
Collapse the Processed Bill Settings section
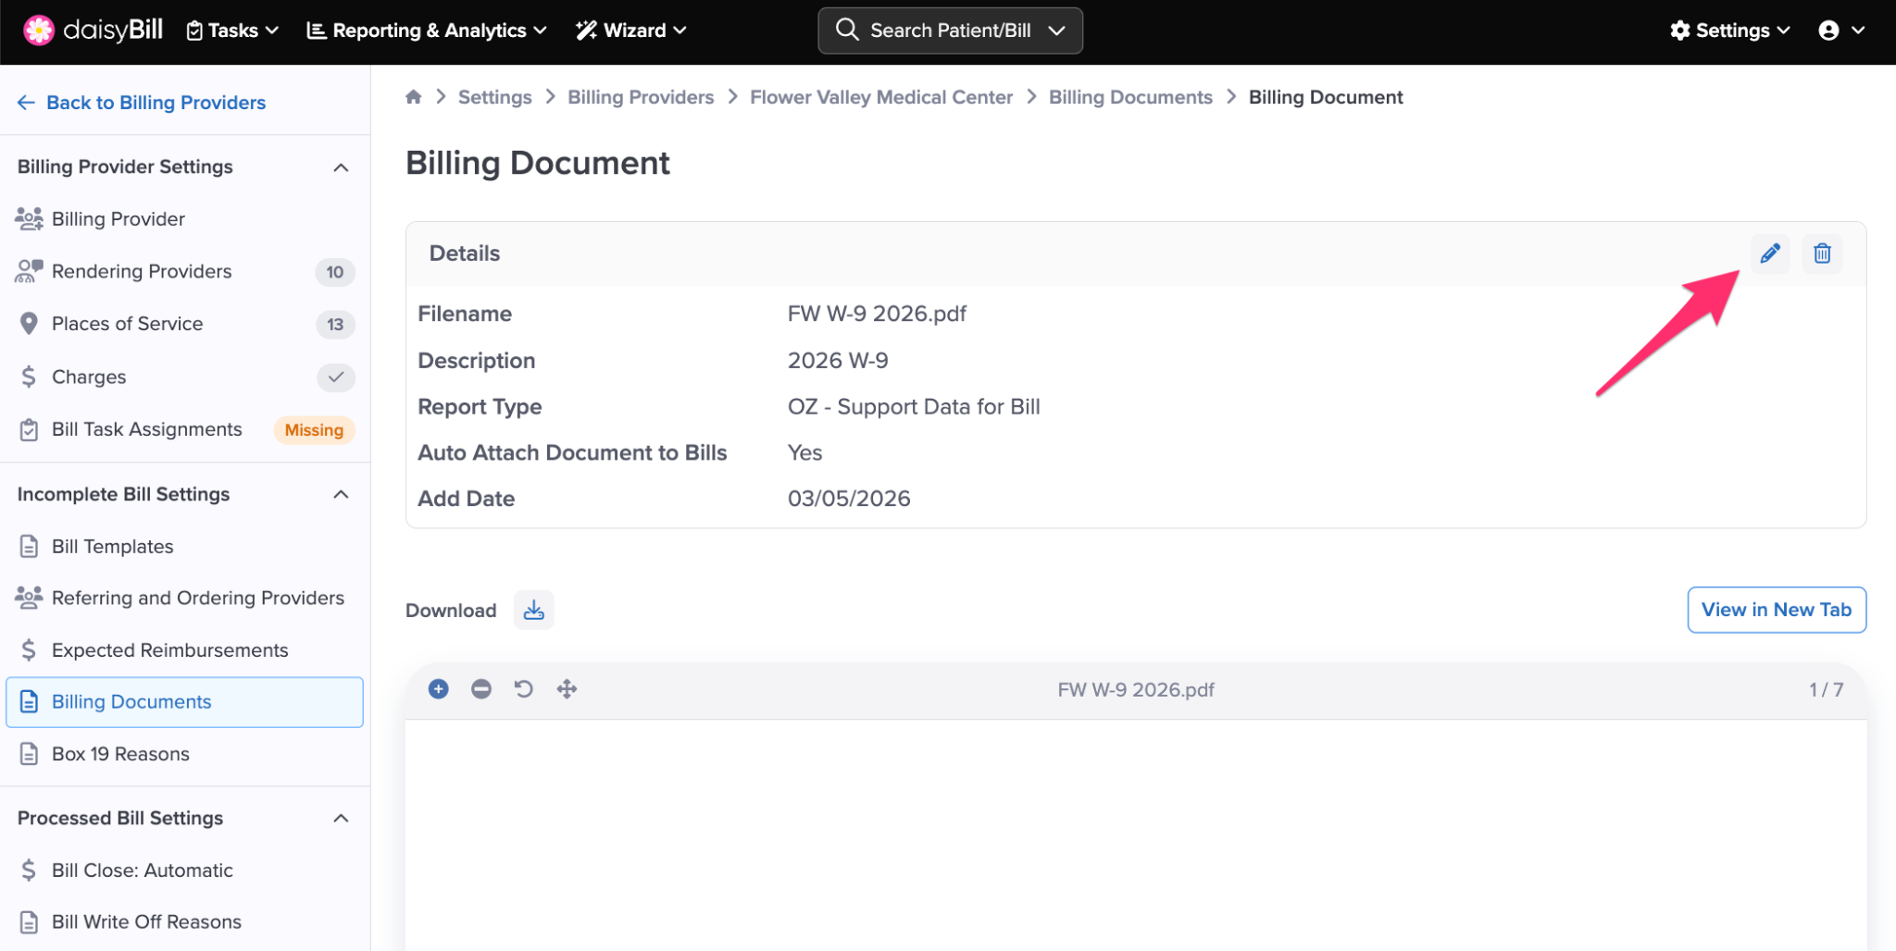point(341,819)
